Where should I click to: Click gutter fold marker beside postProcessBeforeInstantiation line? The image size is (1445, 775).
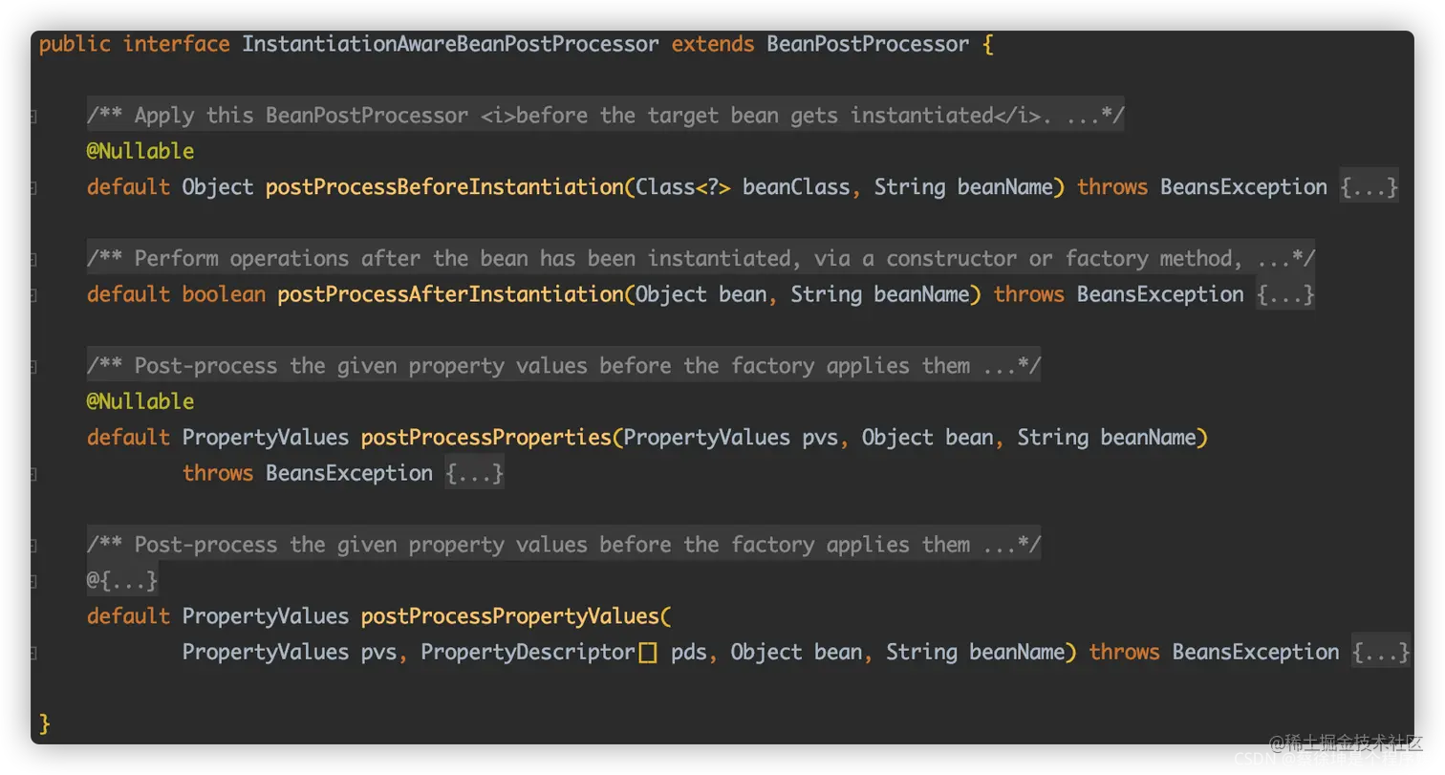(33, 188)
